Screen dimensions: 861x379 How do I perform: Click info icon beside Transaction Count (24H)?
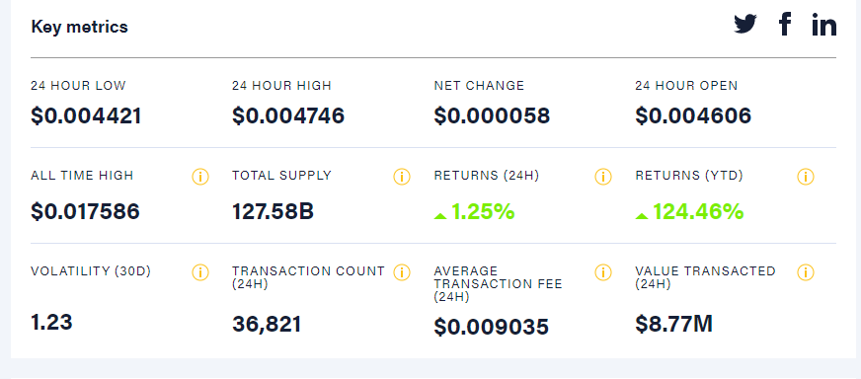[x=402, y=272]
